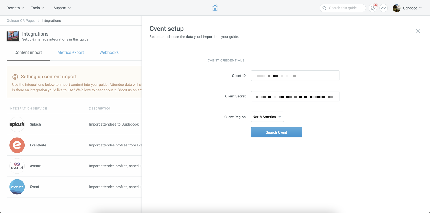Click the DESCRIPTION column header
The height and width of the screenshot is (213, 430).
(100, 108)
